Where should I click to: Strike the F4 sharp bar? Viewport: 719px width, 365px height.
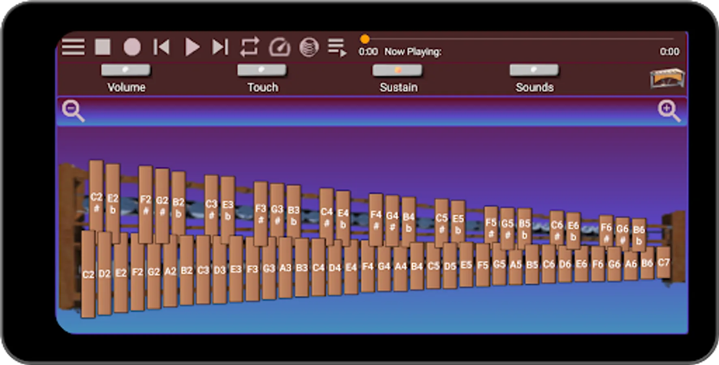pyautogui.click(x=376, y=219)
